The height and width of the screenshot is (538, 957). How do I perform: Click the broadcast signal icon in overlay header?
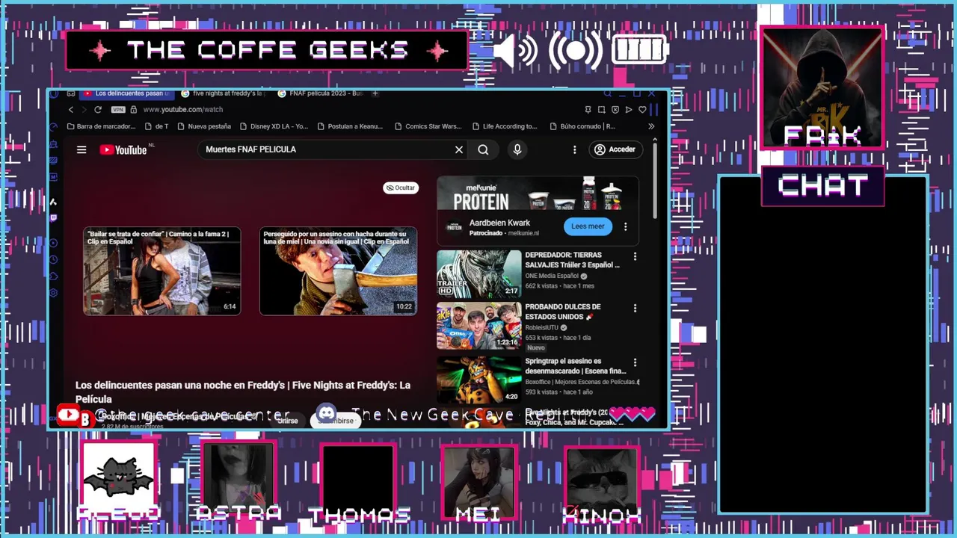pos(576,51)
